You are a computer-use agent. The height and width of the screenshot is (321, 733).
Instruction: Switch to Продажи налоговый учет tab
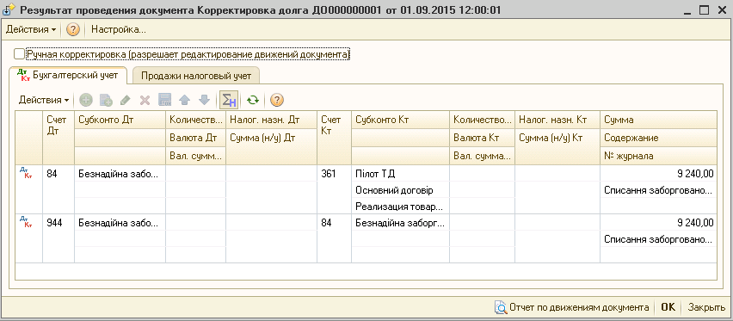(x=196, y=76)
